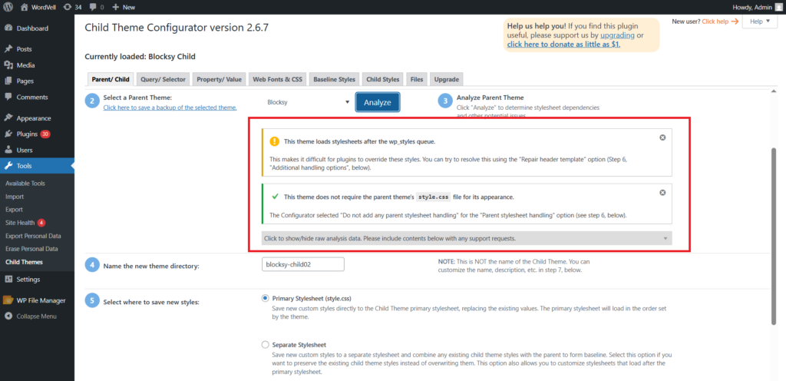Click the Analyze button

coord(378,102)
